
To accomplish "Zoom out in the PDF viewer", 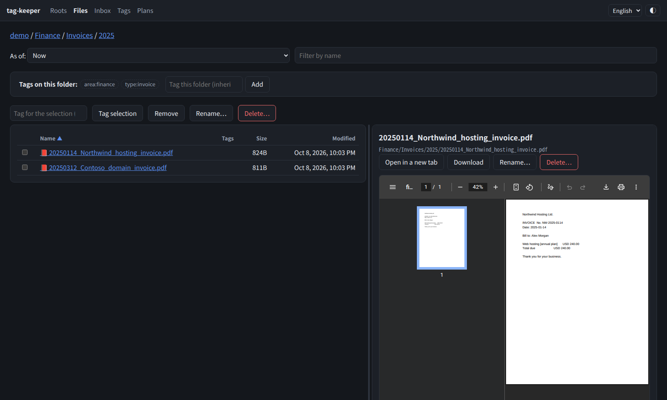I will 460,187.
